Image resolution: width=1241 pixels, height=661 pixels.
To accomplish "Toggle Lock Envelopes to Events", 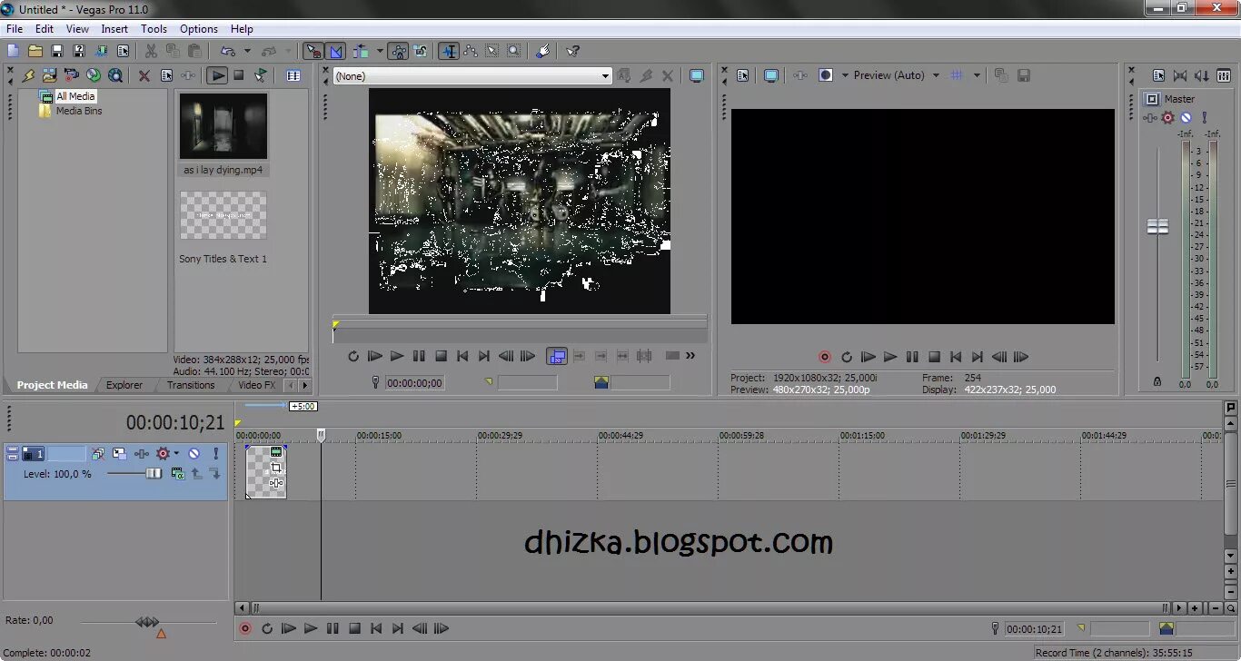I will click(x=399, y=51).
